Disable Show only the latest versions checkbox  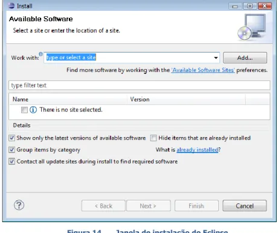click(11, 138)
